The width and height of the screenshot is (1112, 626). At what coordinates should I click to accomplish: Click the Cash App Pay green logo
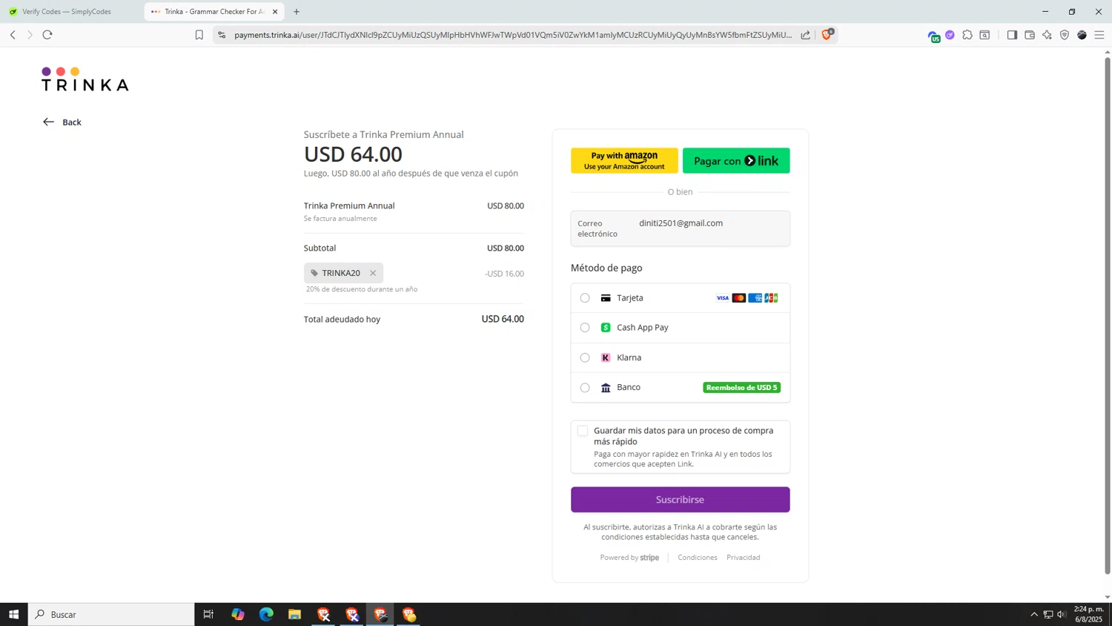pyautogui.click(x=606, y=328)
